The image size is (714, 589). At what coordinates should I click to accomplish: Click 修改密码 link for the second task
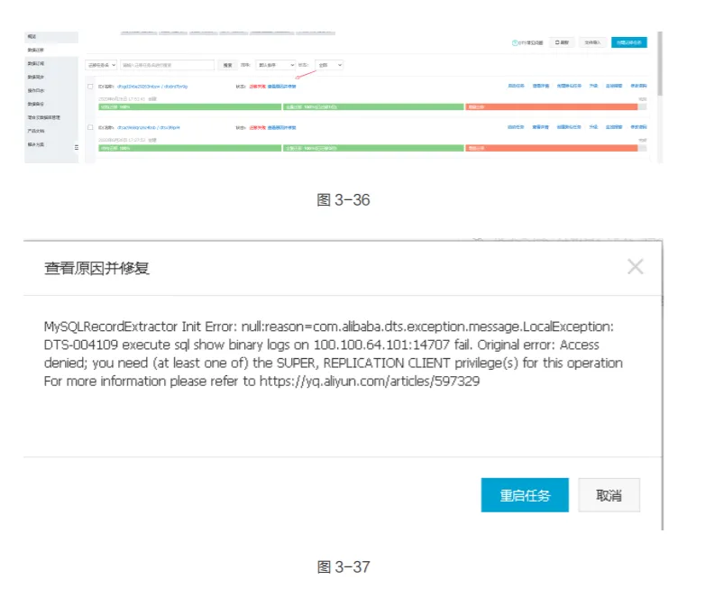pos(638,127)
